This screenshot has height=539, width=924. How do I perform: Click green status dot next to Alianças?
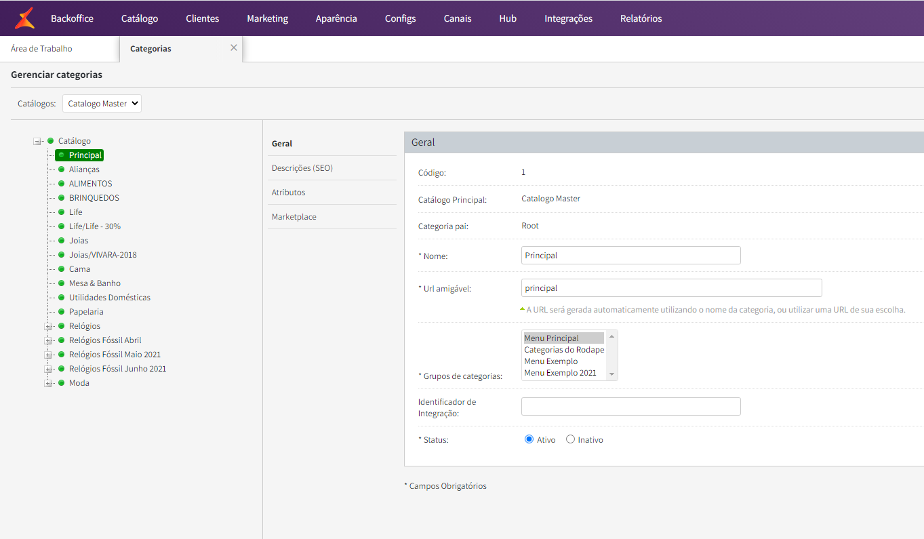click(62, 169)
